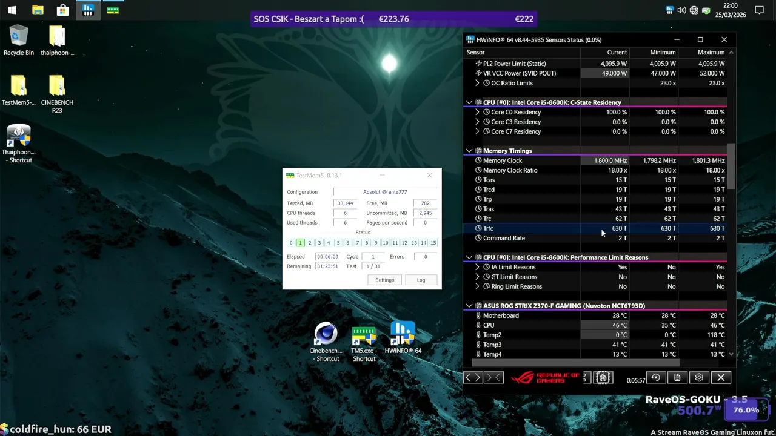The height and width of the screenshot is (436, 776).
Task: Click HWiNFO collapse columns arrows button
Action: point(493,377)
